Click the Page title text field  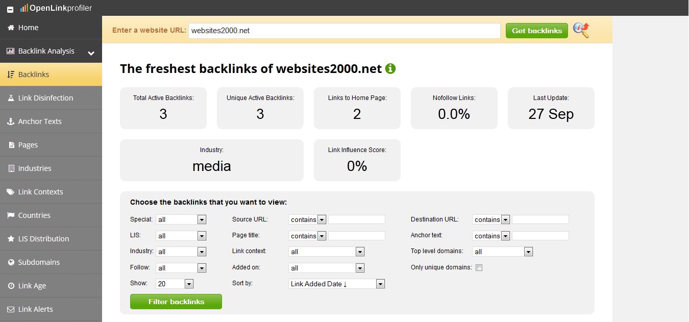click(x=357, y=236)
